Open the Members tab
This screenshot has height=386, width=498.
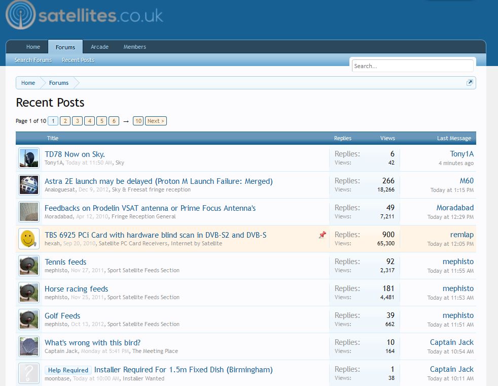(x=135, y=47)
